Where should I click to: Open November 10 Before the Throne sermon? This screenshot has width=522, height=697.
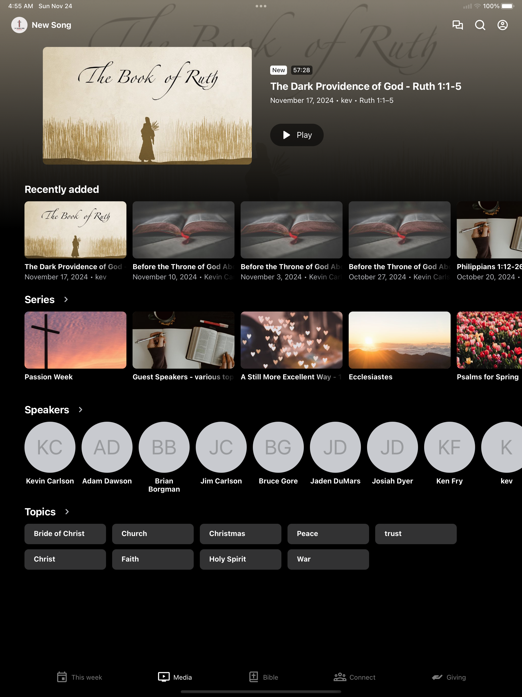click(x=184, y=230)
